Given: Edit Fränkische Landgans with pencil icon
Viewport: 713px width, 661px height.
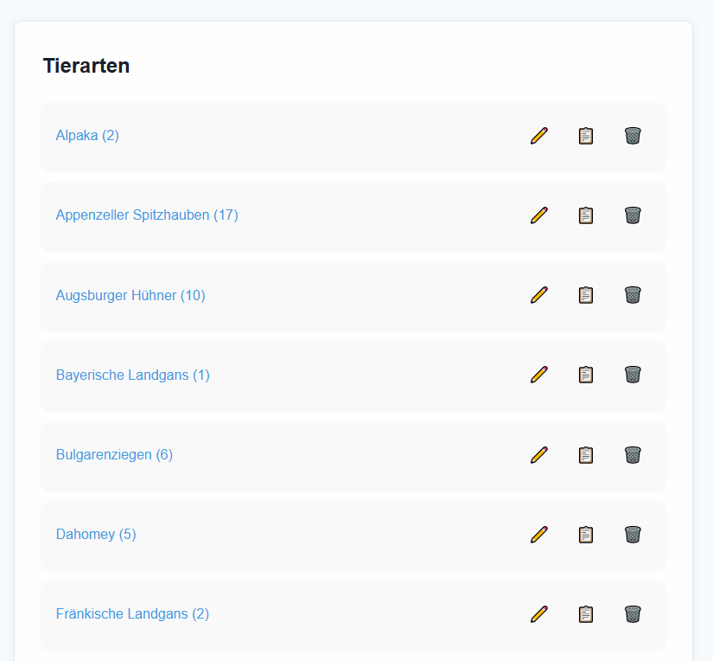Looking at the screenshot, I should pyautogui.click(x=538, y=614).
